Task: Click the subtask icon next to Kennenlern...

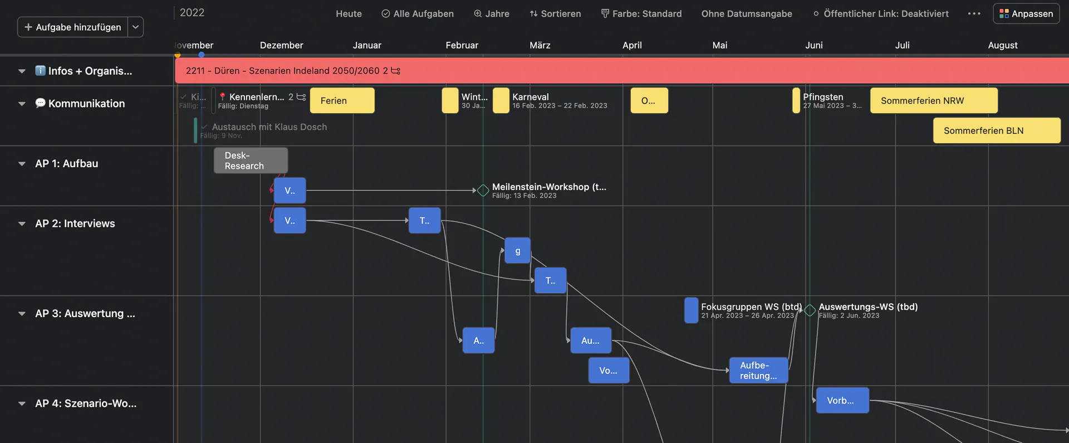Action: pos(301,97)
